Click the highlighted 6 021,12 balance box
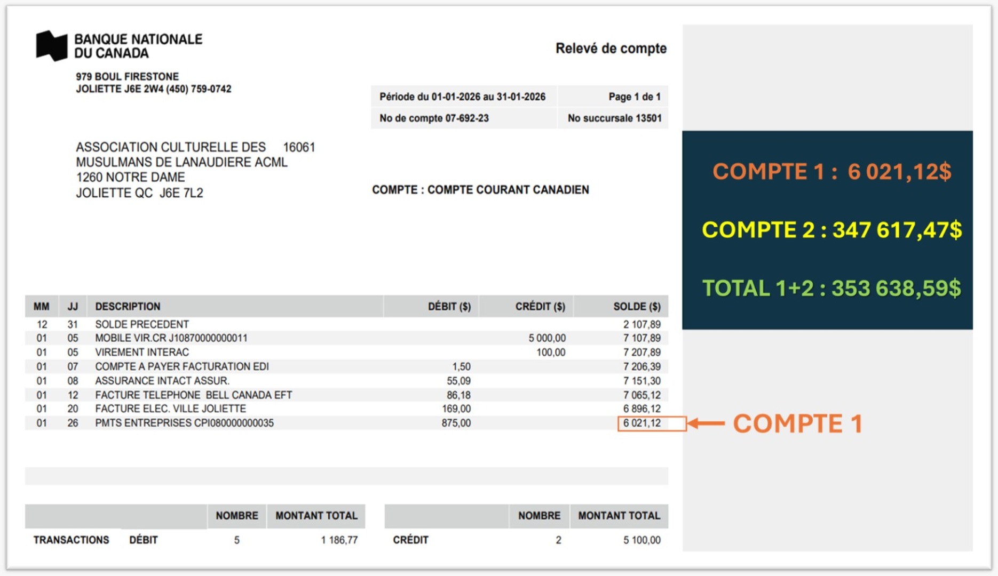The height and width of the screenshot is (576, 998). coord(651,423)
